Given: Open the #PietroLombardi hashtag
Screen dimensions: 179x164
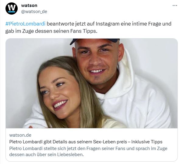Looking at the screenshot, I should coord(25,24).
